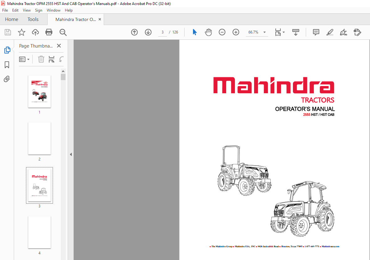Select the Highlight text pen tool
The width and height of the screenshot is (370, 260).
pyautogui.click(x=330, y=32)
